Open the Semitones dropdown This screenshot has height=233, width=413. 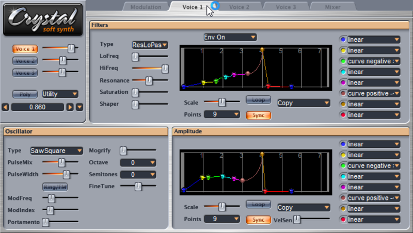click(138, 175)
